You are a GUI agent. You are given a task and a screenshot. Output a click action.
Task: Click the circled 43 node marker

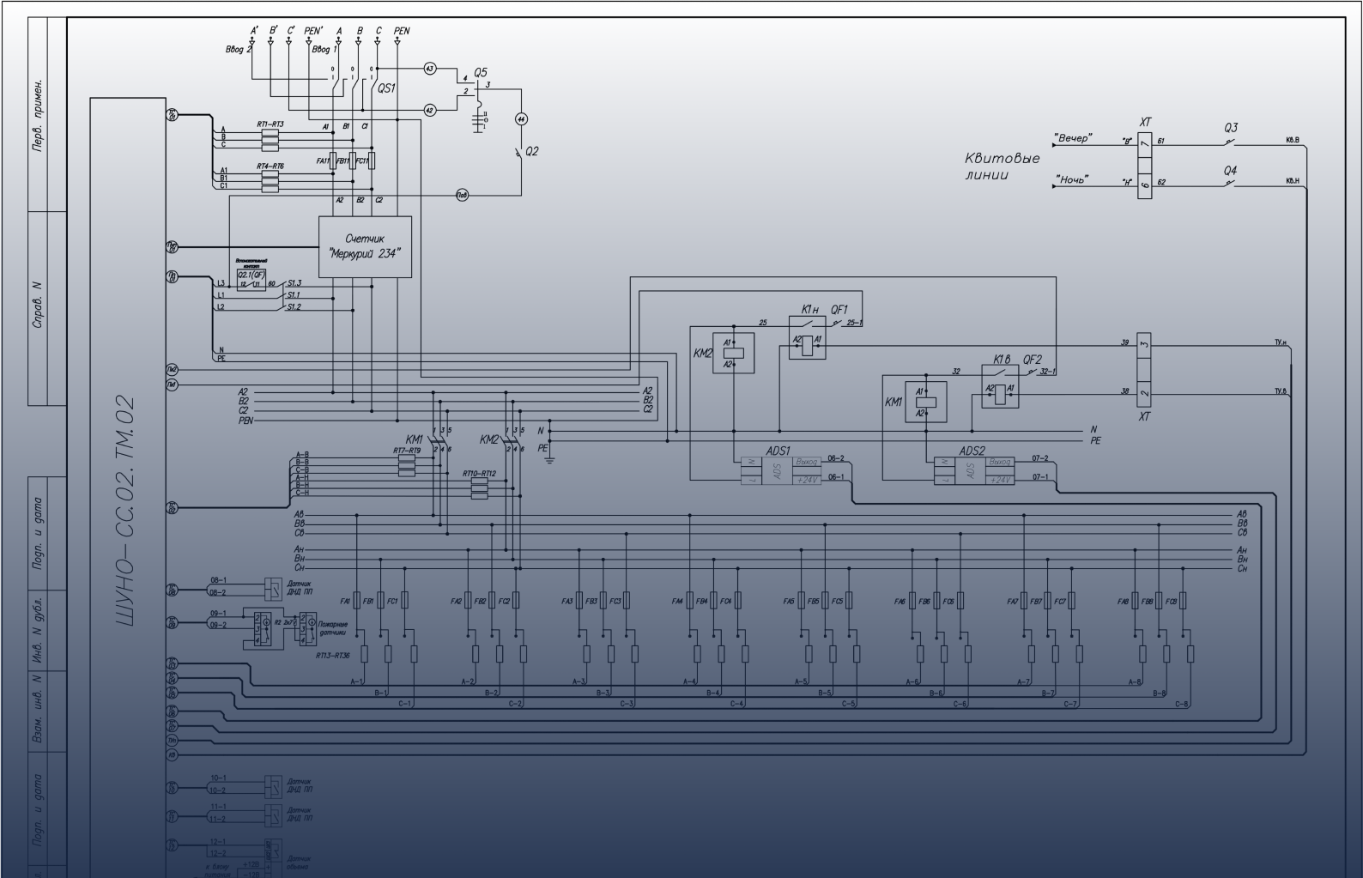(x=430, y=68)
